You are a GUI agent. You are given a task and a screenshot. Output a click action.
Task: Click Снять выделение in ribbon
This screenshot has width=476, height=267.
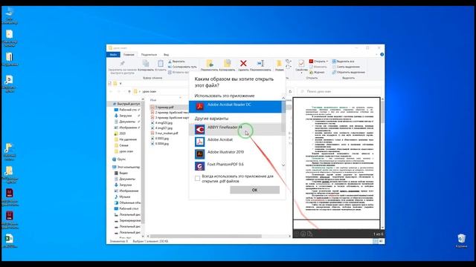tap(346, 67)
